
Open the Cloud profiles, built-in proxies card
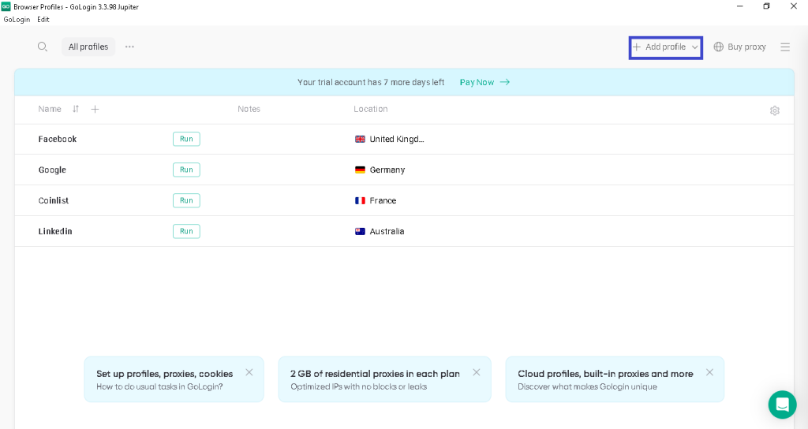coord(615,379)
